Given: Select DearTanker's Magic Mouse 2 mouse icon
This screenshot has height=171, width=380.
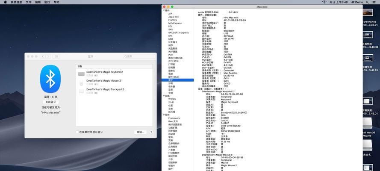Looking at the screenshot, I should (x=81, y=83).
